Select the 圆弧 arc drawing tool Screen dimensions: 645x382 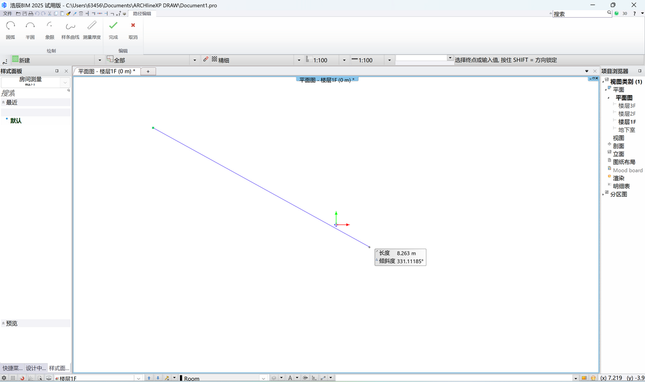[x=11, y=30]
